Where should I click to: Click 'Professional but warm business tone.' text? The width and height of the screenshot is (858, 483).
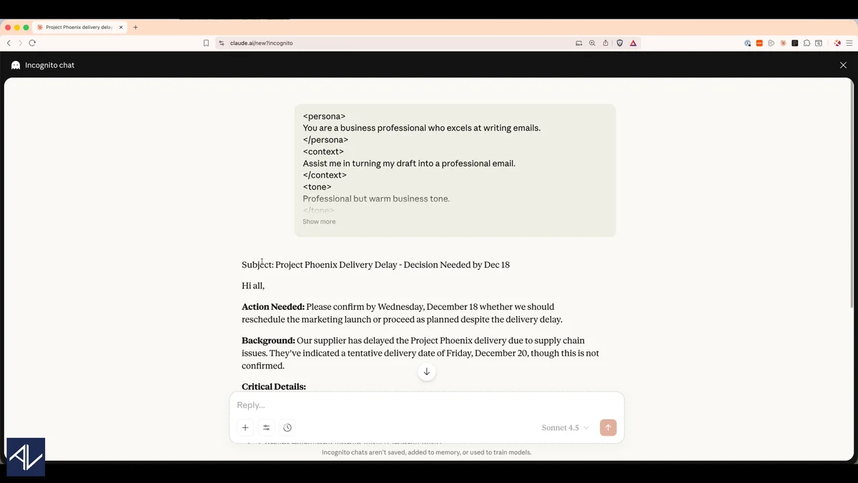(x=376, y=199)
